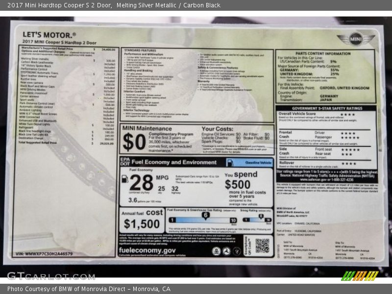392x294 pixels.
Task: Click the photo title '2017 Mini Hardtop Cooper S 2 Door'
Action: (x=59, y=5)
